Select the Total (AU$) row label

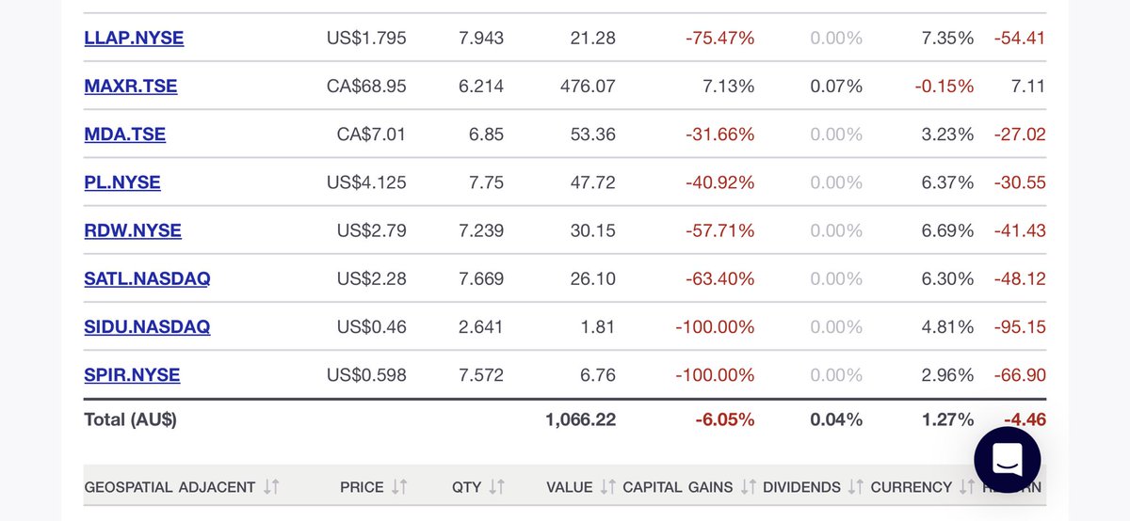(130, 419)
